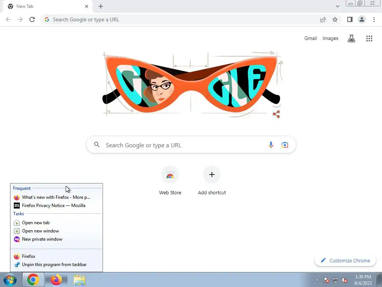Open Action Center flag tray icon
This screenshot has width=382, height=287.
coord(326,280)
